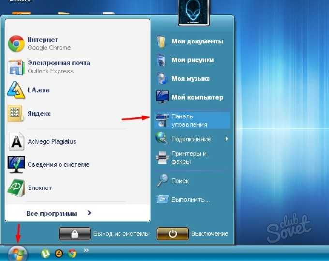Image resolution: width=329 pixels, height=261 pixels.
Task: Click the Сведения о системе monitor icon
Action: coord(16,164)
